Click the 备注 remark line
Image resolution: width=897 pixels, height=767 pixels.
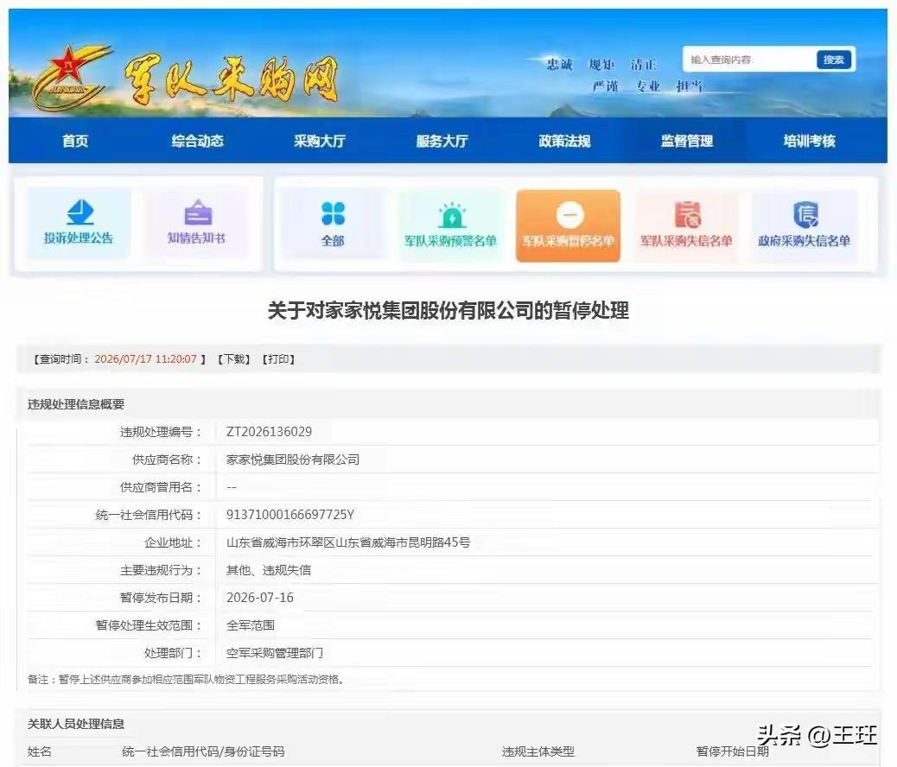[x=185, y=680]
